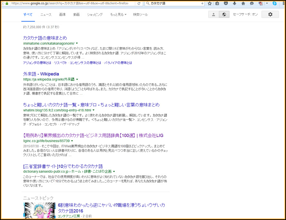
Task: Open アジェンダの意味とは sitelink
Action: [x=37, y=63]
